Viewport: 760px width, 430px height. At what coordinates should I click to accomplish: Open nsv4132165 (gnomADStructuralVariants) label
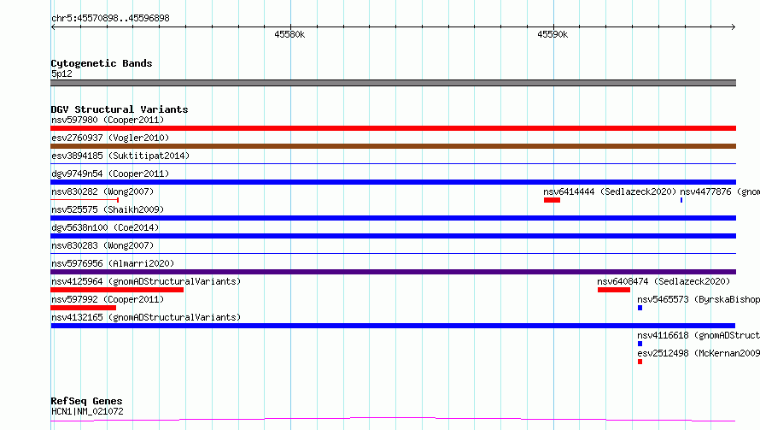146,317
